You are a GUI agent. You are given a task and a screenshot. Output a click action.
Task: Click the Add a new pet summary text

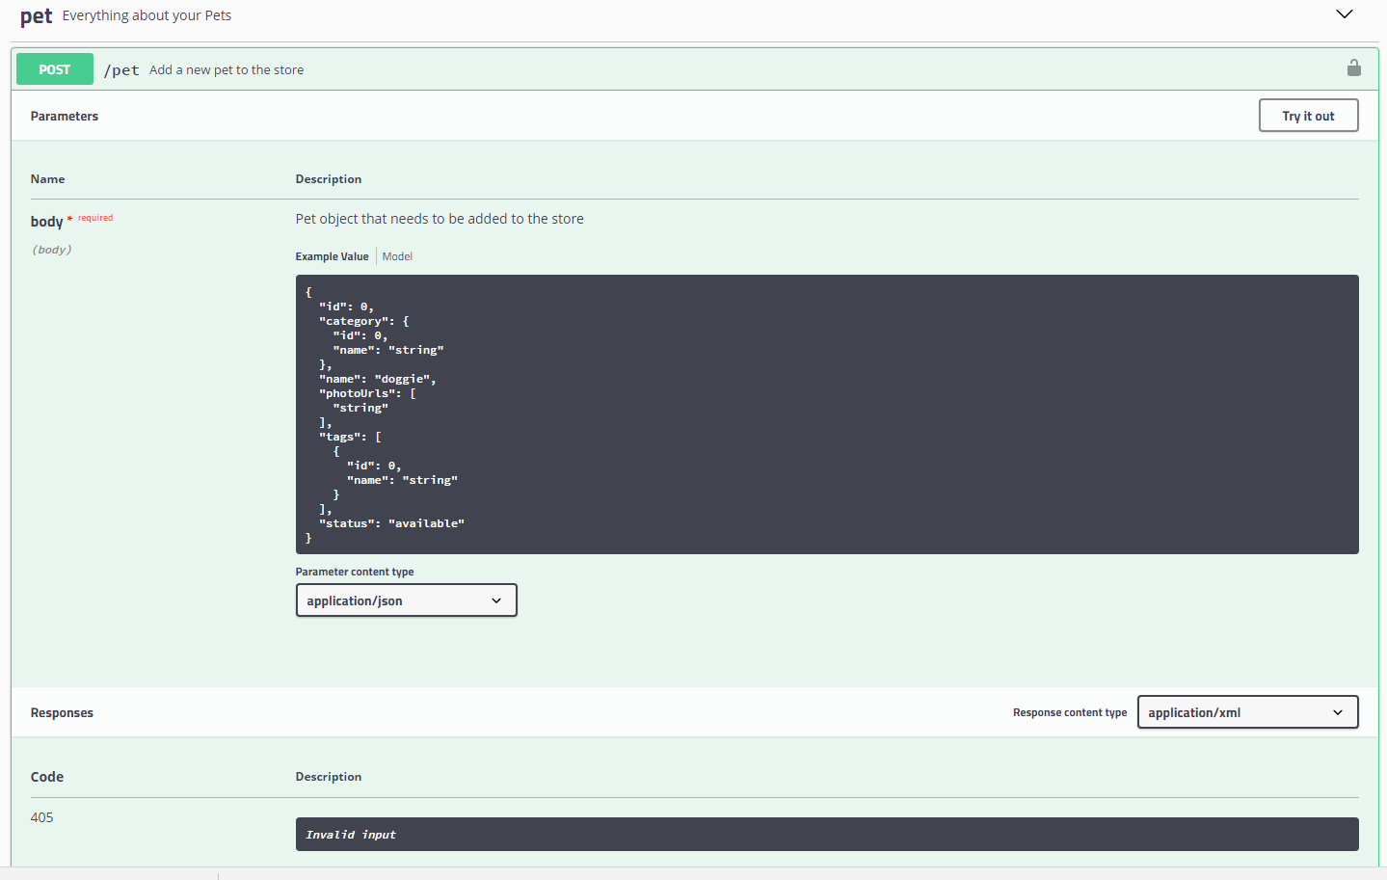pyautogui.click(x=226, y=69)
